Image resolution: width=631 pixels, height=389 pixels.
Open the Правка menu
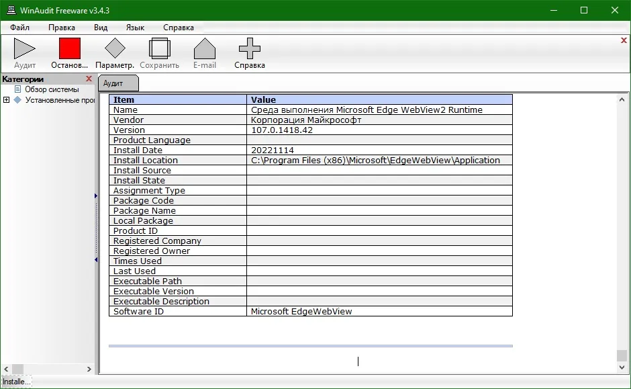tap(62, 28)
